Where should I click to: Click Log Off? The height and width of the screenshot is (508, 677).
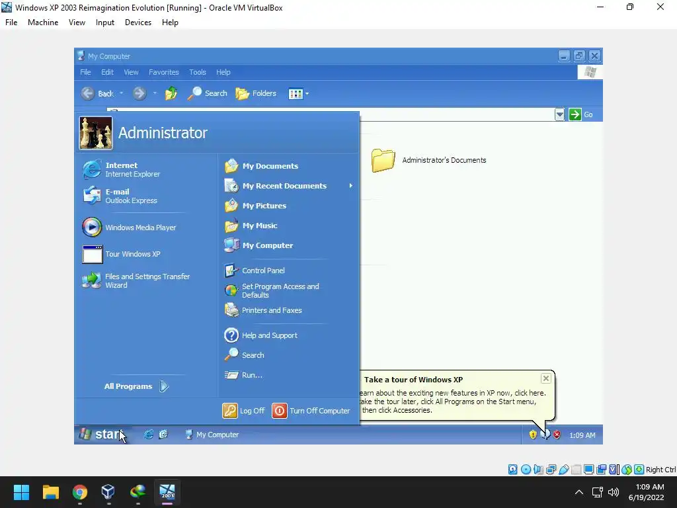coord(243,411)
